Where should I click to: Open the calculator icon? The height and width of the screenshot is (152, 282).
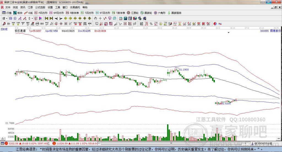pyautogui.click(x=125, y=18)
